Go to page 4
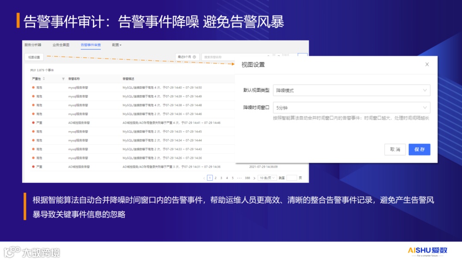This screenshot has height=261, width=462. pyautogui.click(x=227, y=178)
